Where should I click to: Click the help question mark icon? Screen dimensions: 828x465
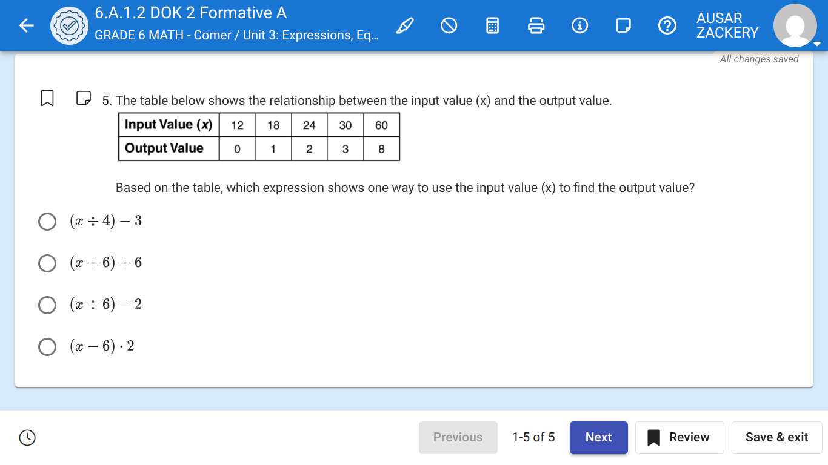coord(667,25)
